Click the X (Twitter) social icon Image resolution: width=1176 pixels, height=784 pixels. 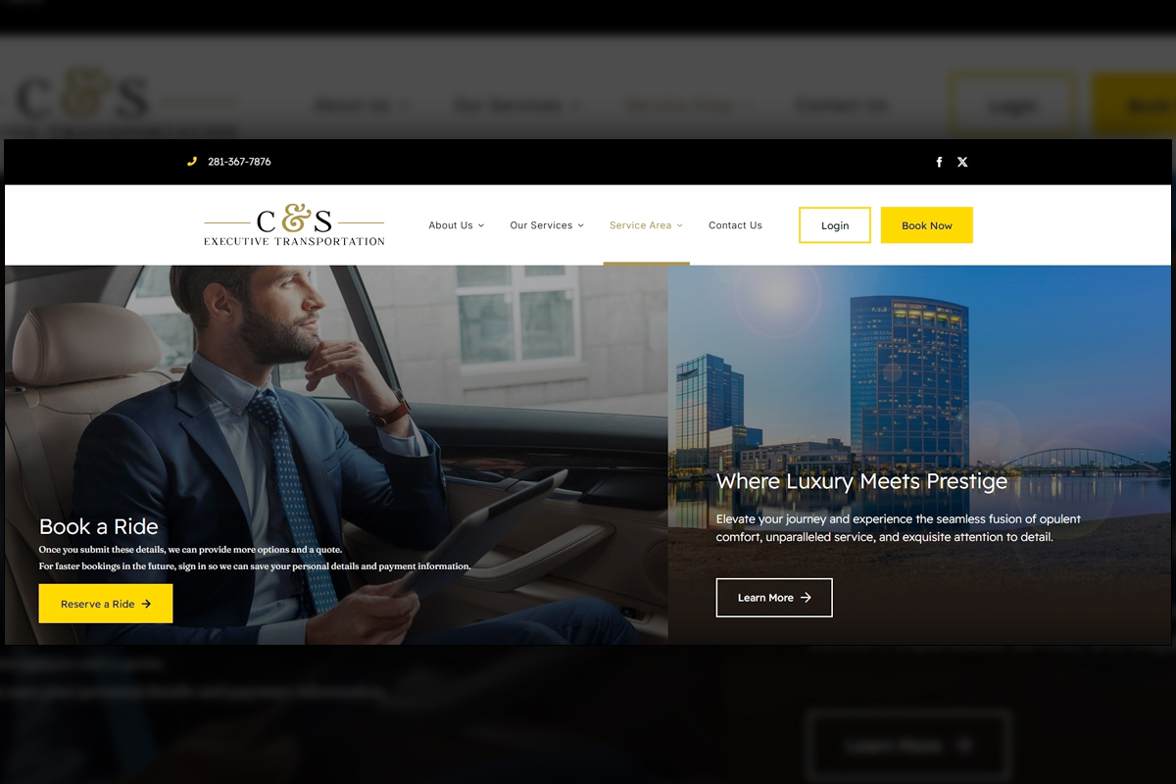[x=962, y=162]
